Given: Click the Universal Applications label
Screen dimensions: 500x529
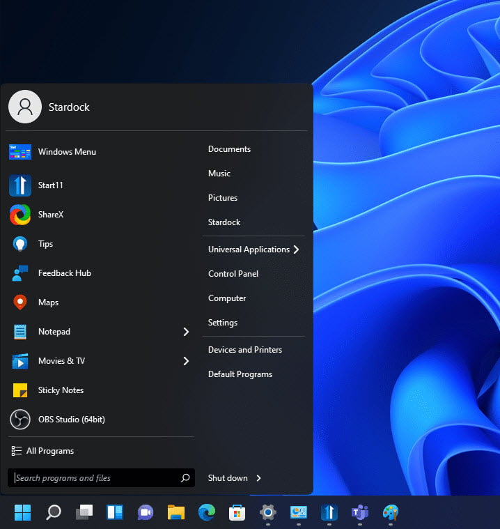Looking at the screenshot, I should [249, 250].
